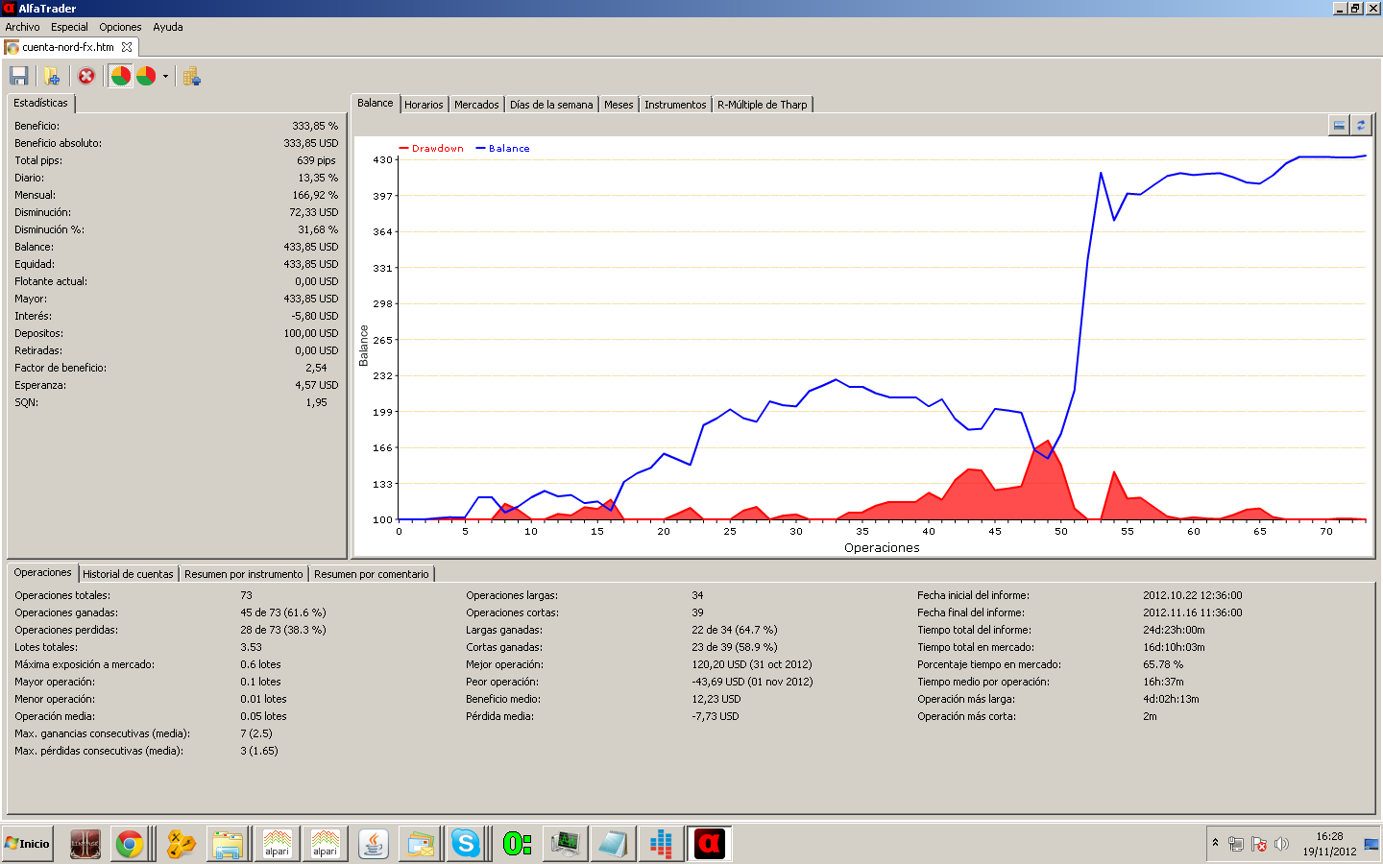1383x864 pixels.
Task: Switch to the Horarios tab
Action: tap(424, 105)
